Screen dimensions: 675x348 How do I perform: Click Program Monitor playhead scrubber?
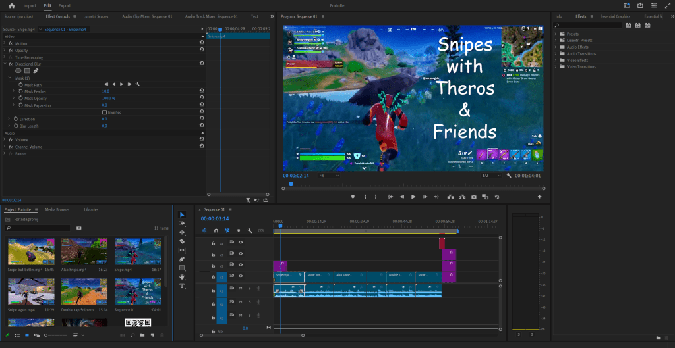(x=291, y=184)
